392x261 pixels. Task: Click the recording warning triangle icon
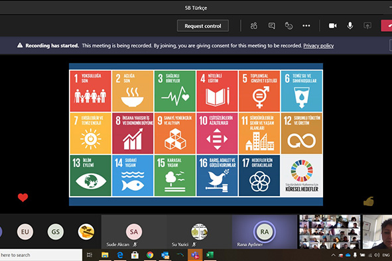point(20,45)
